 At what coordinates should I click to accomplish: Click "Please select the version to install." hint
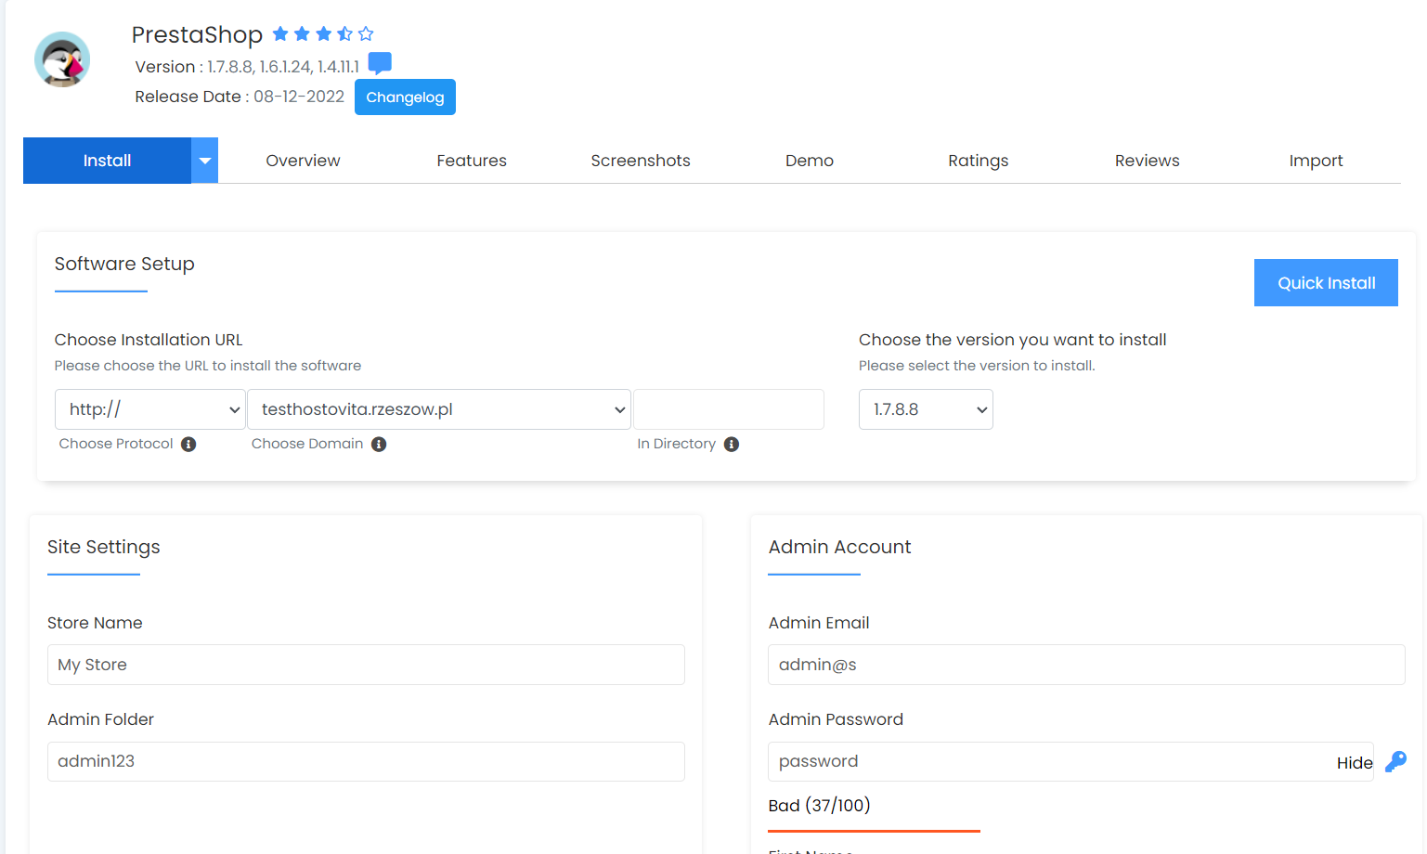[977, 366]
